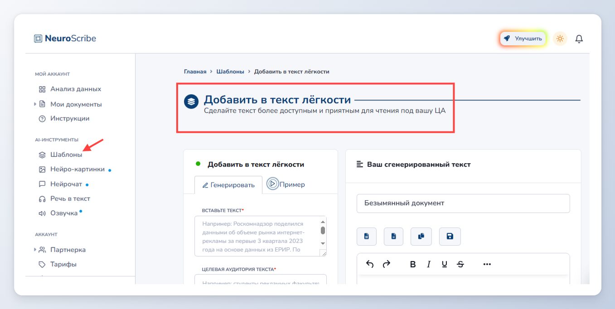Expand the Партнерка tree arrow
The height and width of the screenshot is (309, 615).
(35, 250)
